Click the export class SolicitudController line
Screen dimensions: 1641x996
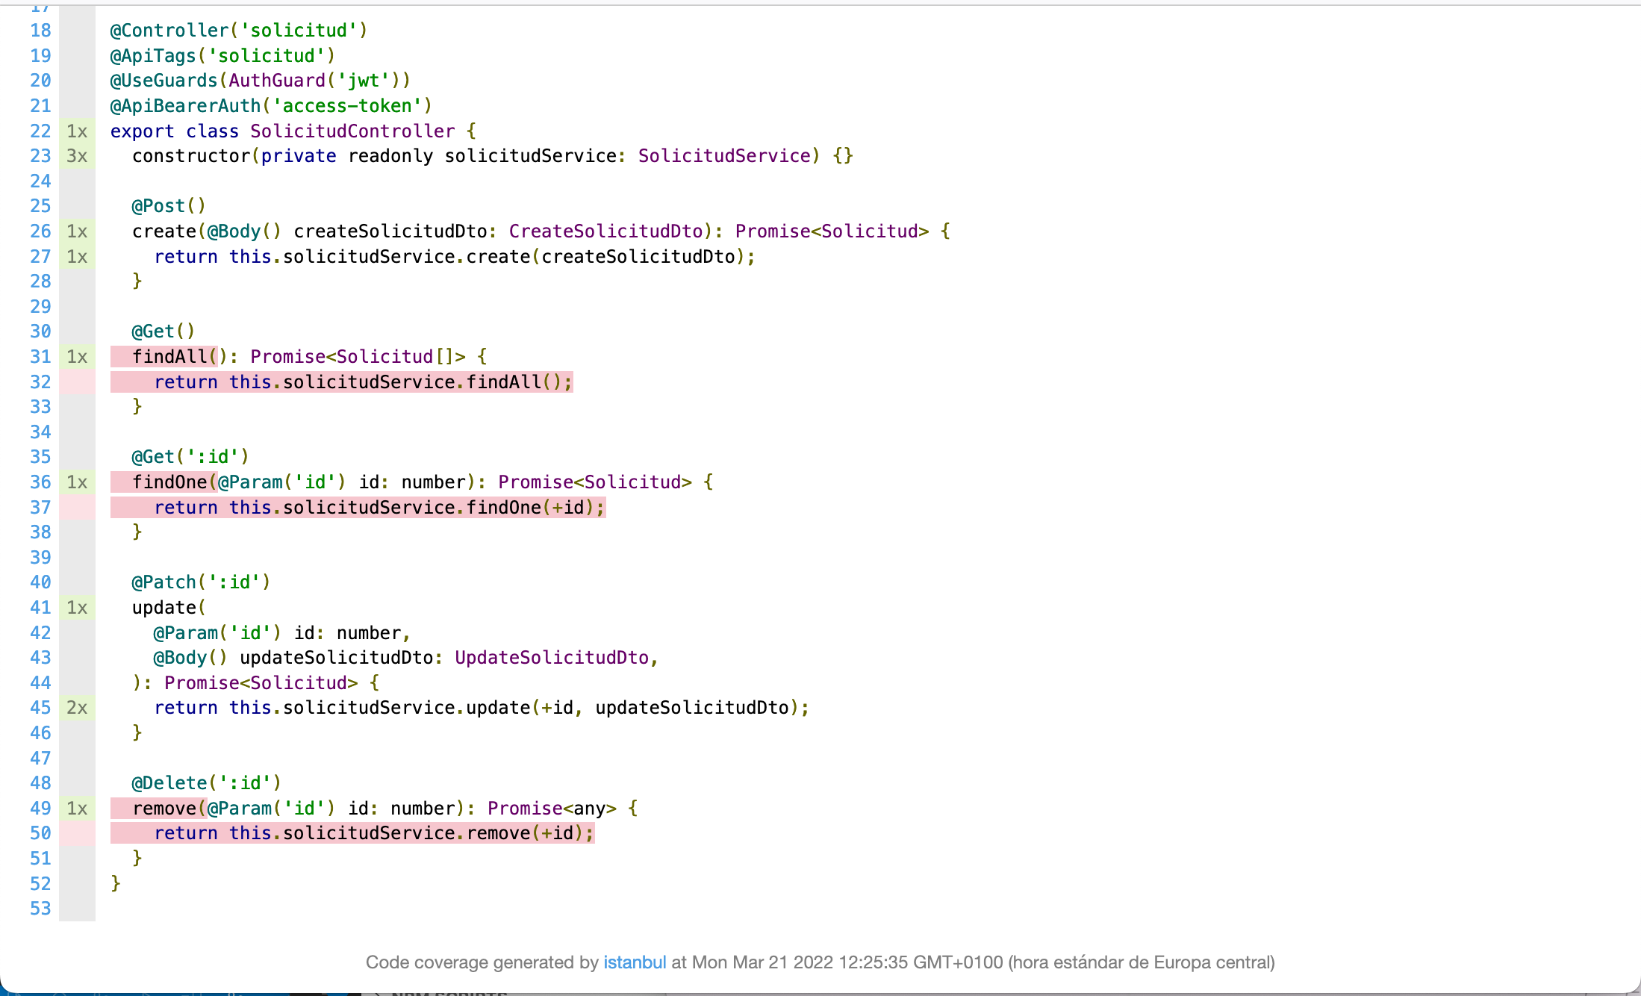tap(293, 131)
